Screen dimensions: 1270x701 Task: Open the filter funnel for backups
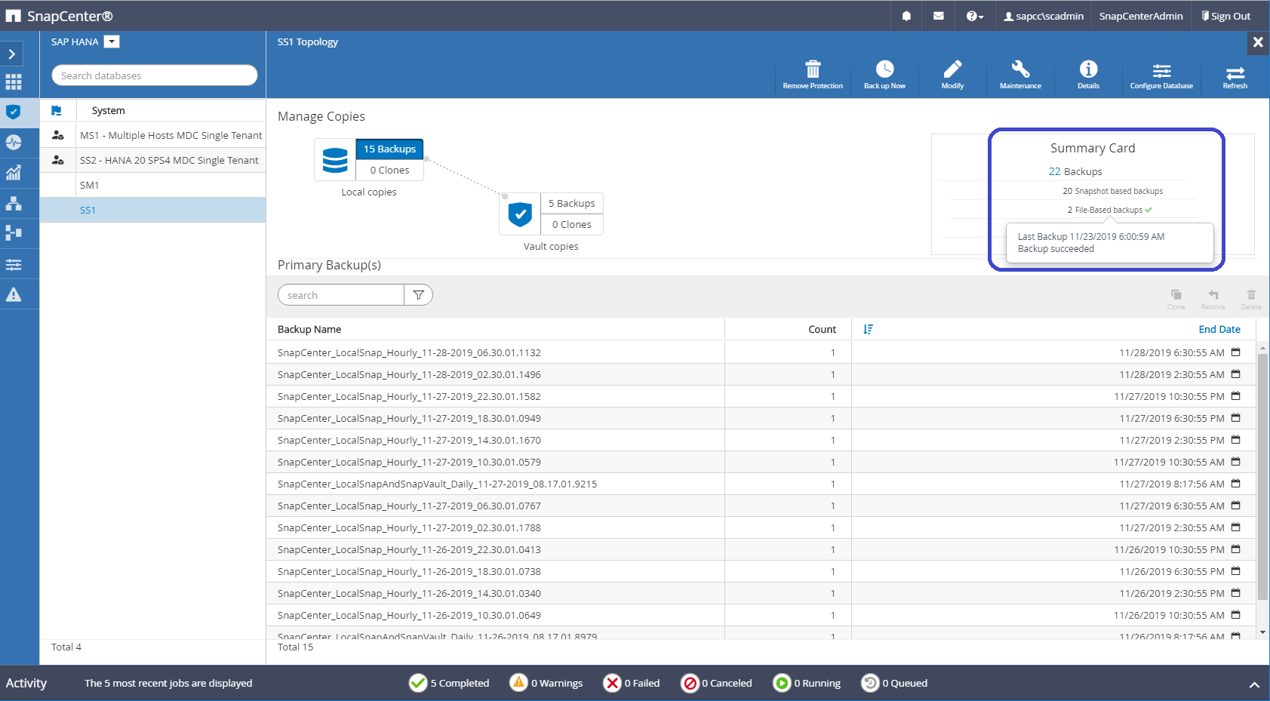[x=418, y=295]
